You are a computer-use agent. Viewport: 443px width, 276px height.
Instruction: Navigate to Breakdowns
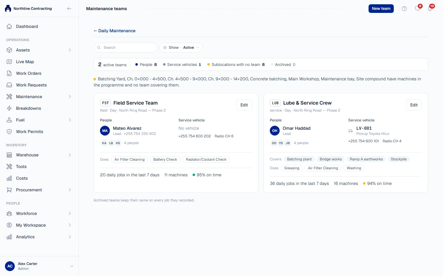pos(39,108)
